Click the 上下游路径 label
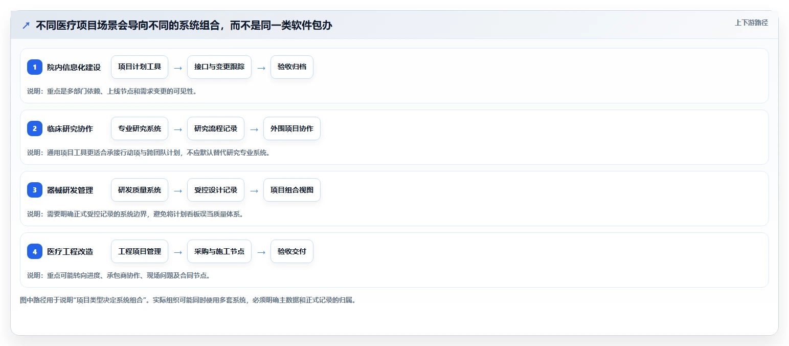 pos(751,23)
